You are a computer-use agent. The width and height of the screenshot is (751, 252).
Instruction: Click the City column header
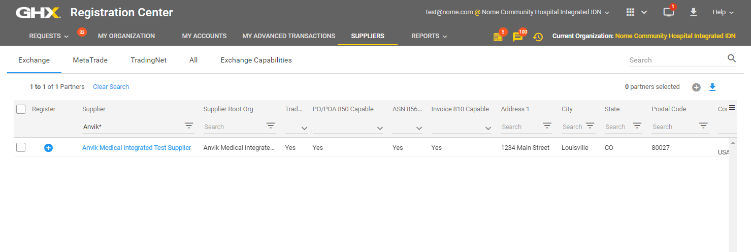[567, 109]
